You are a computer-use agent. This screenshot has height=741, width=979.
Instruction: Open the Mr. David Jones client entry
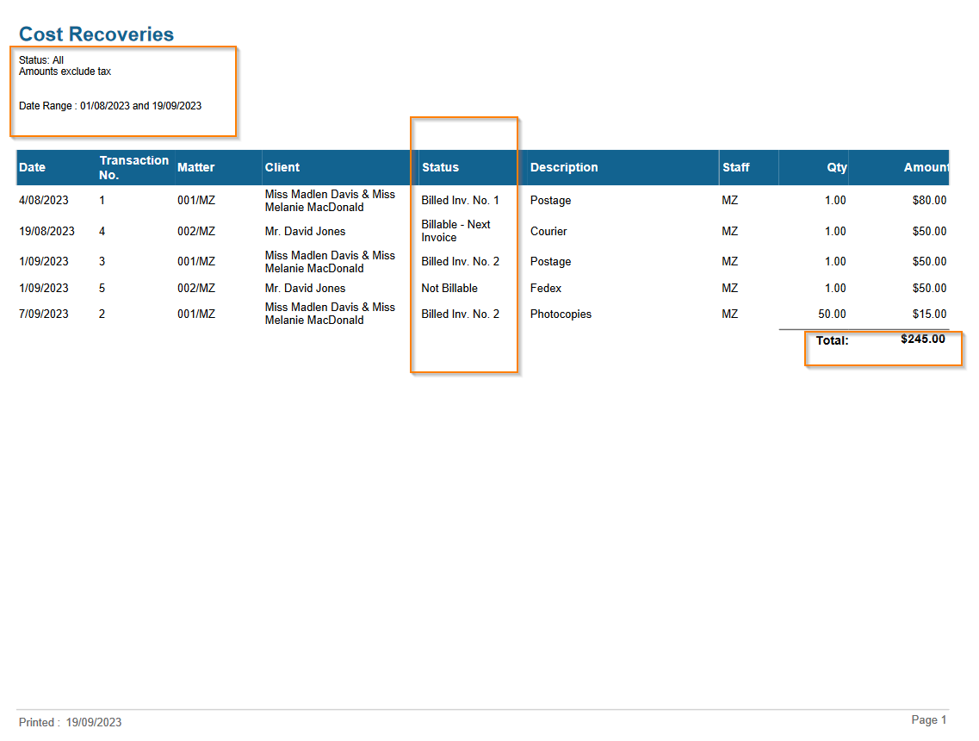click(x=306, y=231)
